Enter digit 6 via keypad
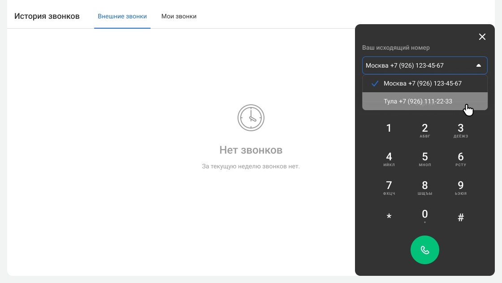Image resolution: width=502 pixels, height=283 pixels. (x=460, y=159)
